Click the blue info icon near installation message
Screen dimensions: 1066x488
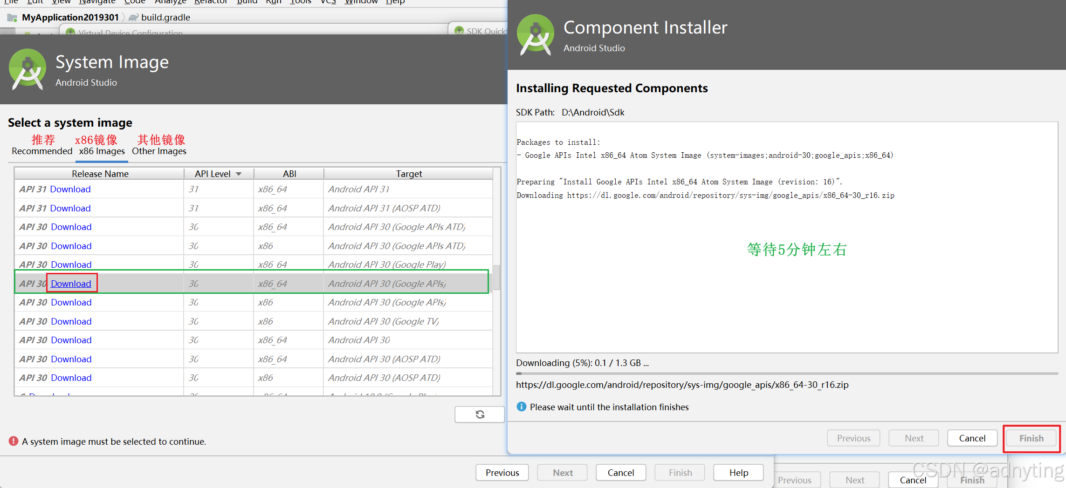click(x=522, y=407)
